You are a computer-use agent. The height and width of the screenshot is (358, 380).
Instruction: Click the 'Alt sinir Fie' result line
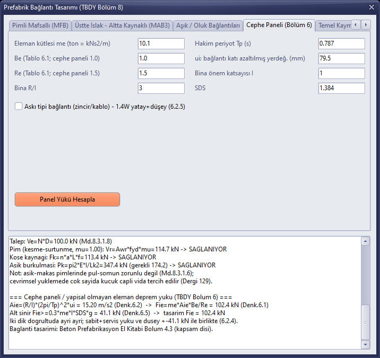pos(117,313)
